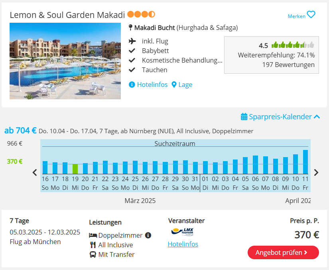The image size is (329, 270).
Task: Show earlier dates with left calendar arrow
Action: tap(35, 172)
